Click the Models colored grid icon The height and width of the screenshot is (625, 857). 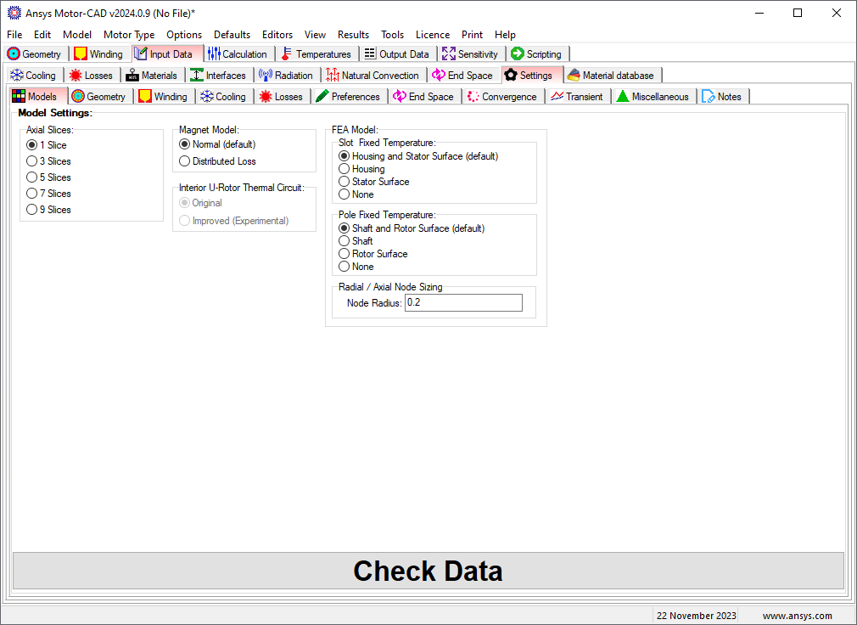(19, 96)
